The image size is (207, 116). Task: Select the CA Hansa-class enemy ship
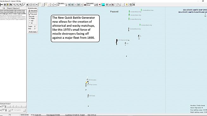pos(117,42)
